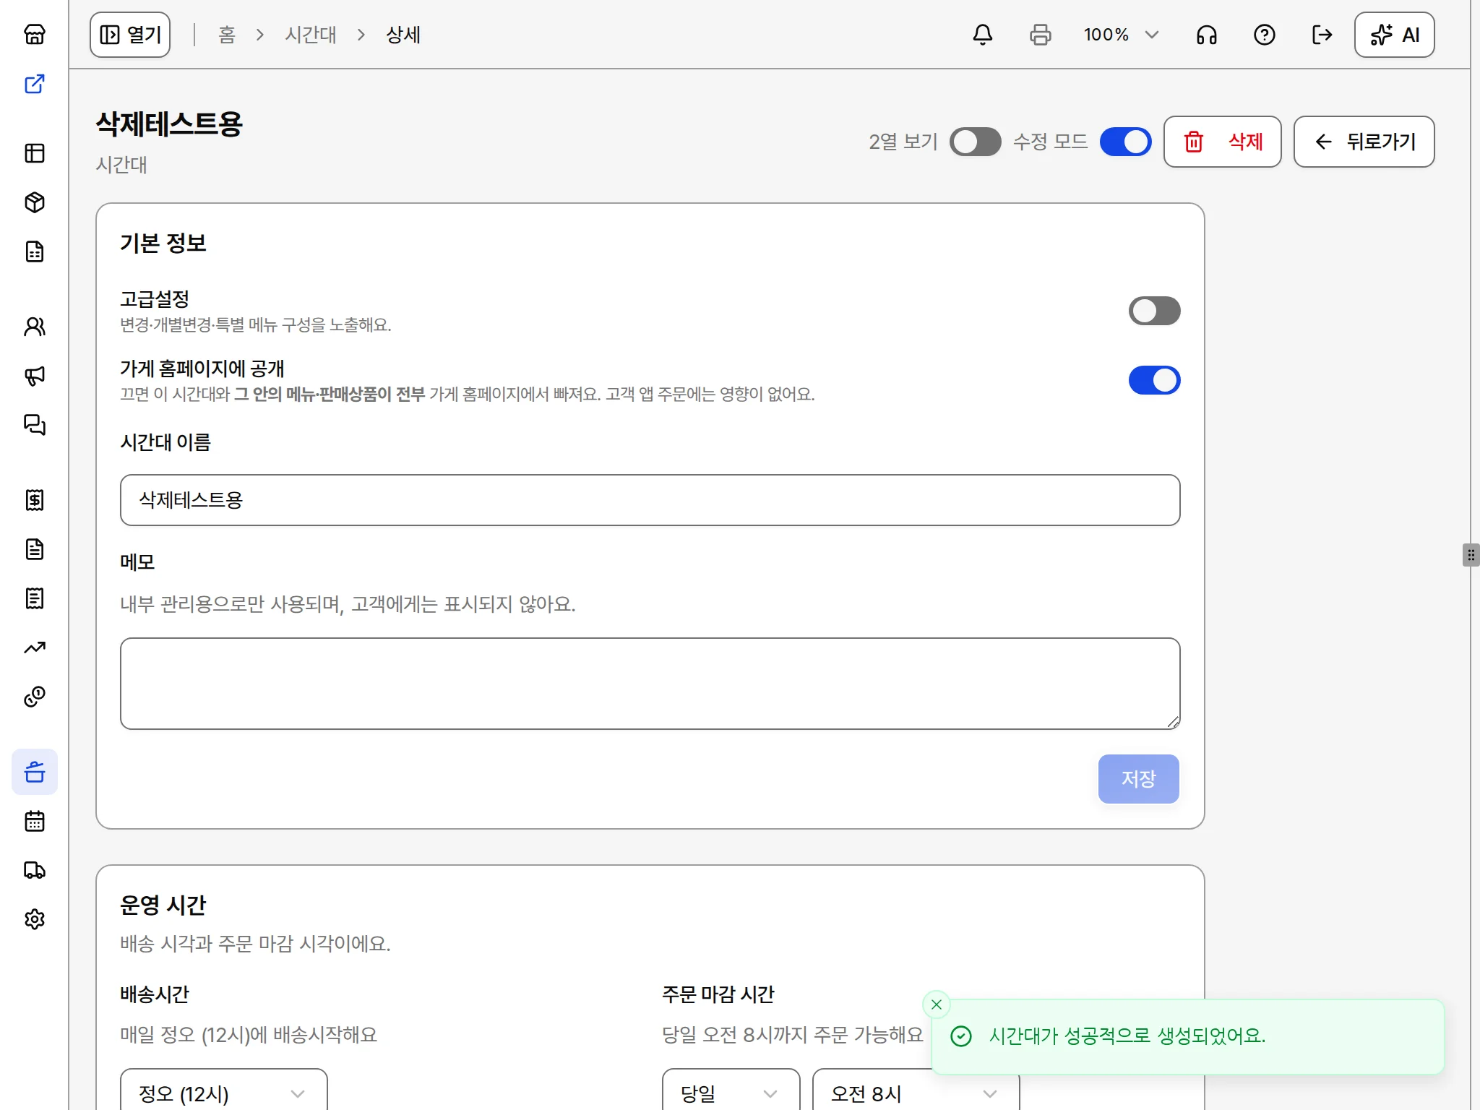1480x1110 pixels.
Task: Disable 가게 홈페이지에 공개 toggle
Action: coord(1155,380)
